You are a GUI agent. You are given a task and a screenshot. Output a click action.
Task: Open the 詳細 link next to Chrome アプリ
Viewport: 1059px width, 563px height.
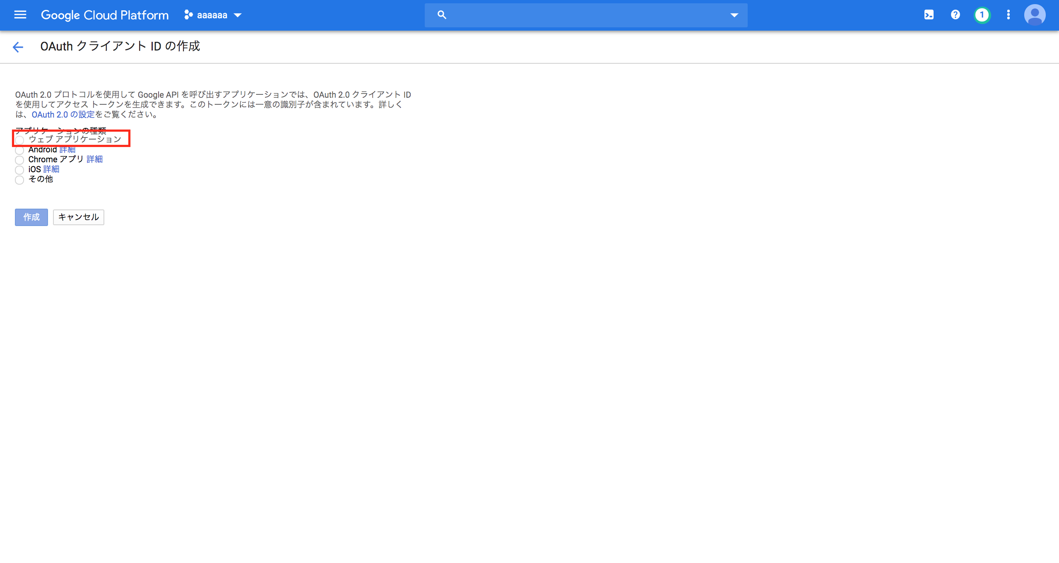pyautogui.click(x=94, y=159)
